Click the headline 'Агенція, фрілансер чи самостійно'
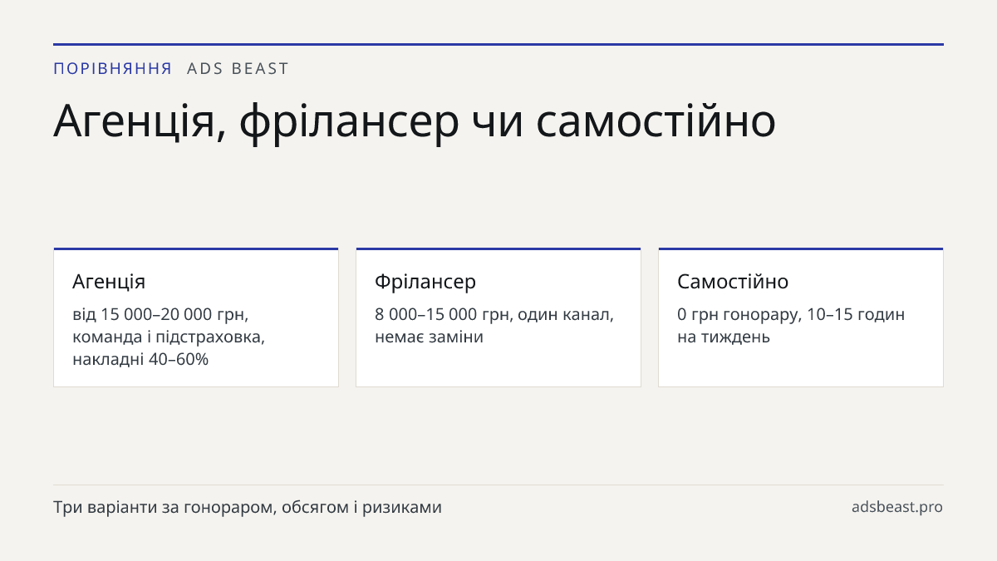Image resolution: width=997 pixels, height=561 pixels. [x=415, y=122]
